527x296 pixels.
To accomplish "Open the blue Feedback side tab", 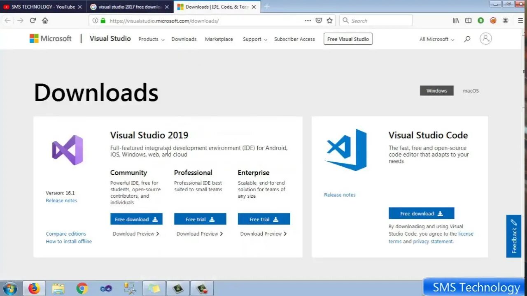I will tap(514, 236).
